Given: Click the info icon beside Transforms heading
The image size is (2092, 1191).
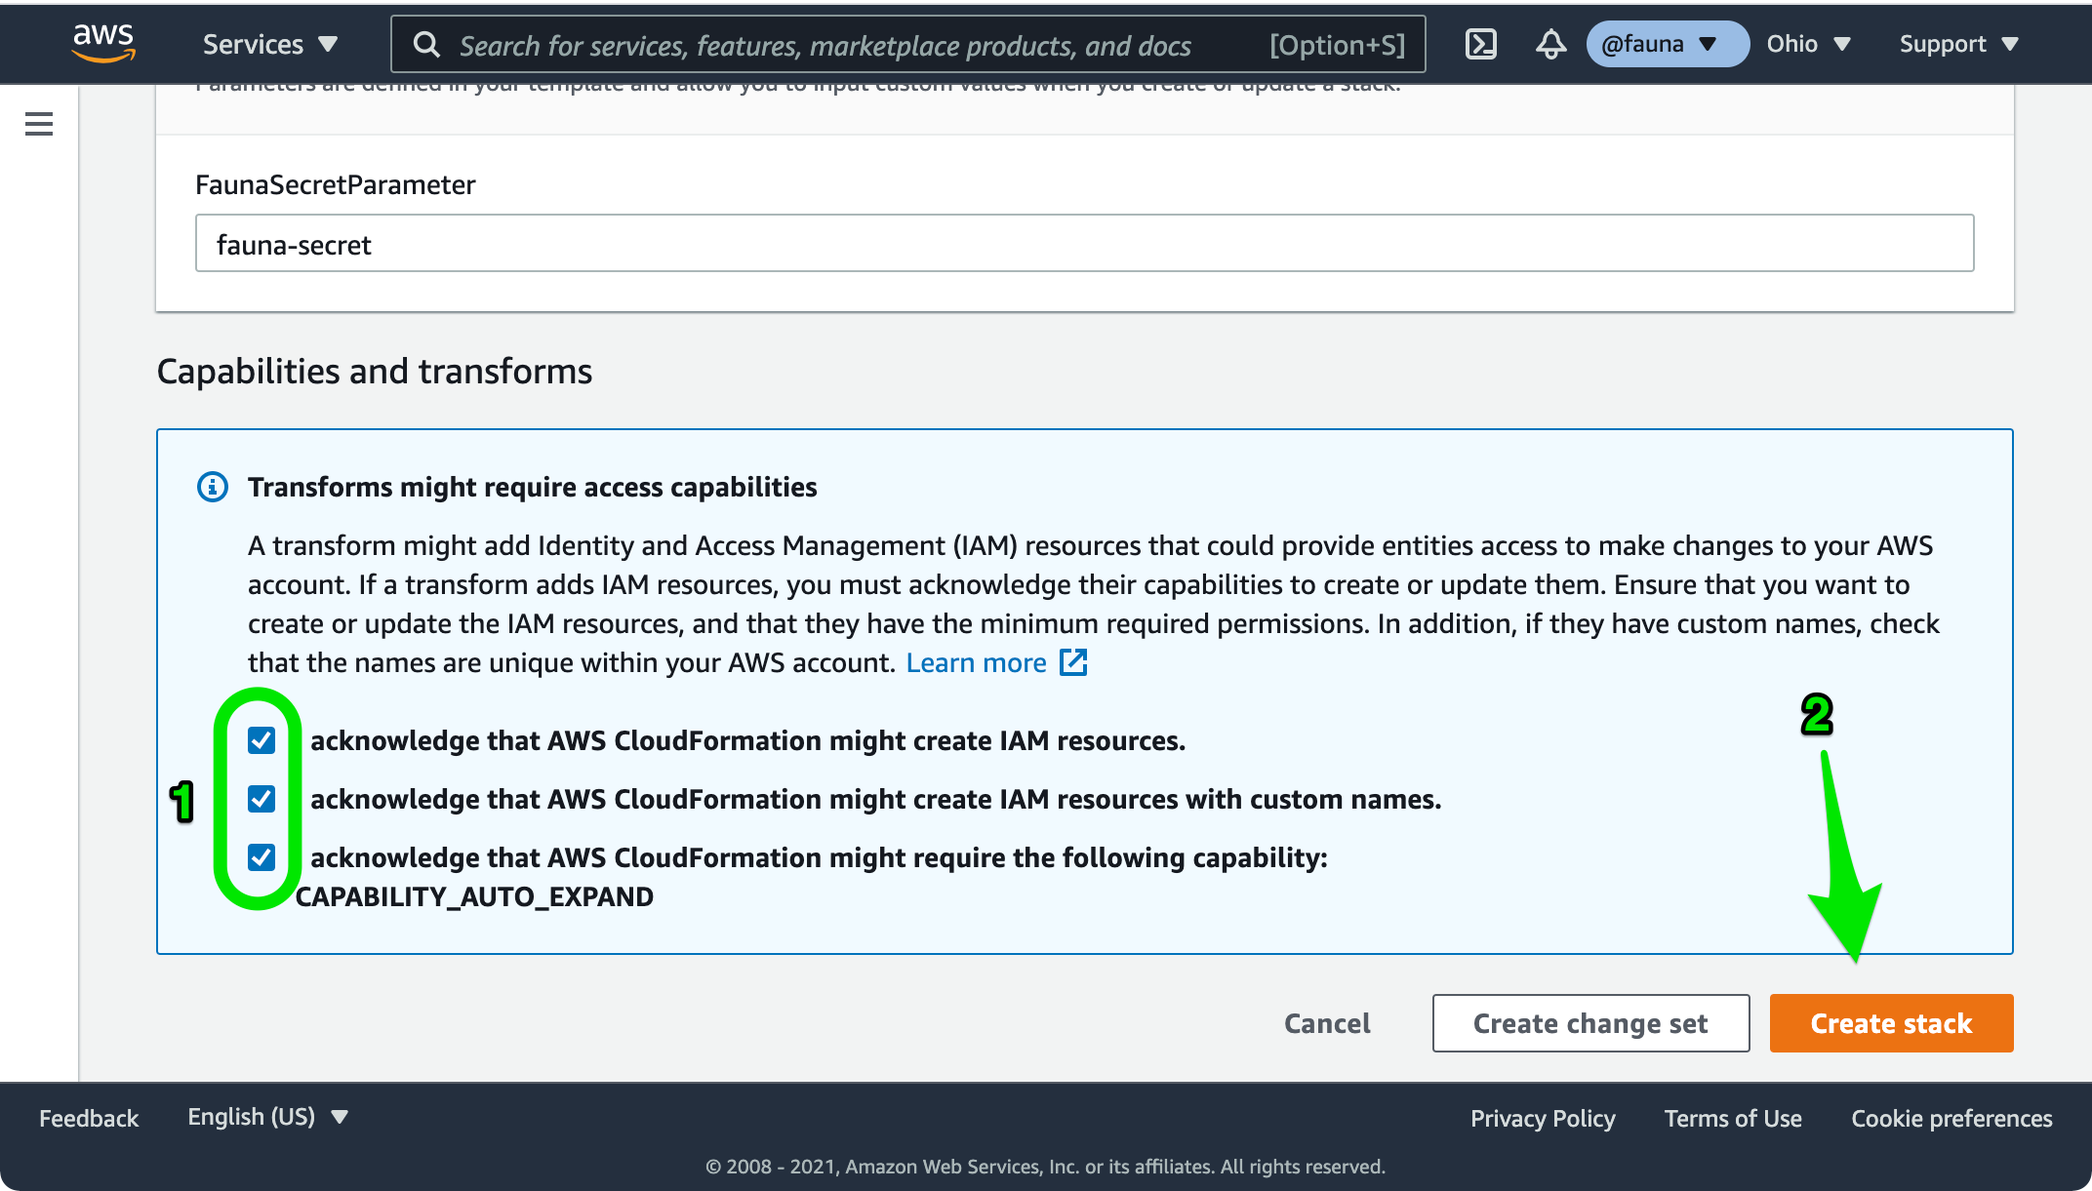Looking at the screenshot, I should click(213, 486).
